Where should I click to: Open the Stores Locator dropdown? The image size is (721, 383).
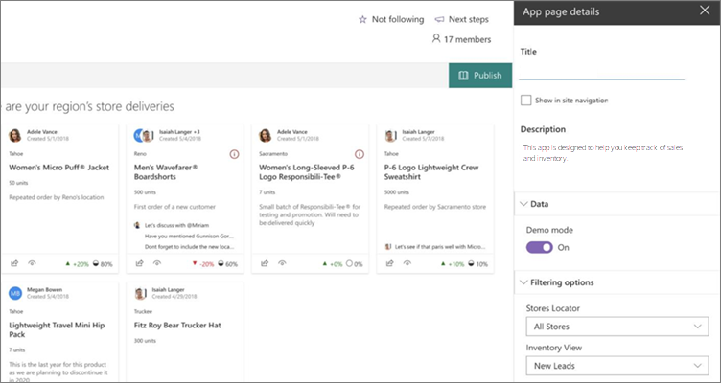pos(617,327)
